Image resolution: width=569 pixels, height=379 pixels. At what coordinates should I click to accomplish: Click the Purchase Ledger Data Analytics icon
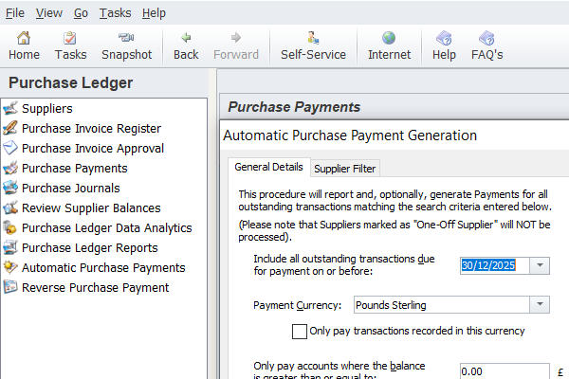(x=10, y=227)
